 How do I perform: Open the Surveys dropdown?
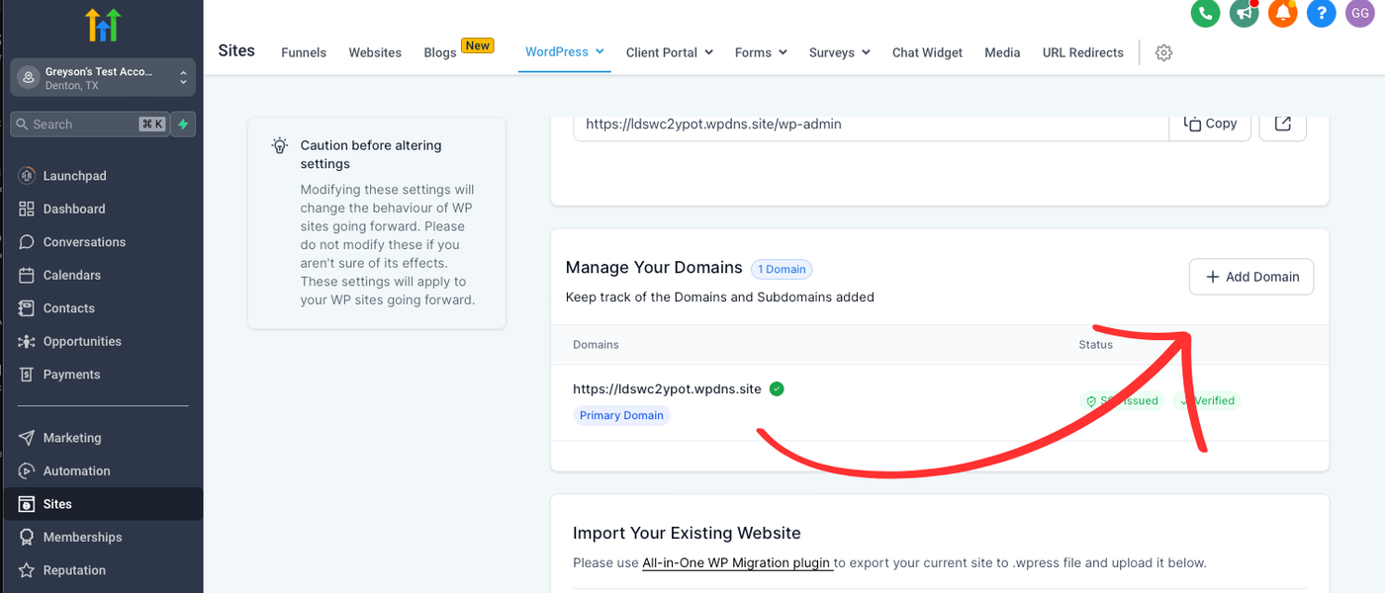(839, 52)
